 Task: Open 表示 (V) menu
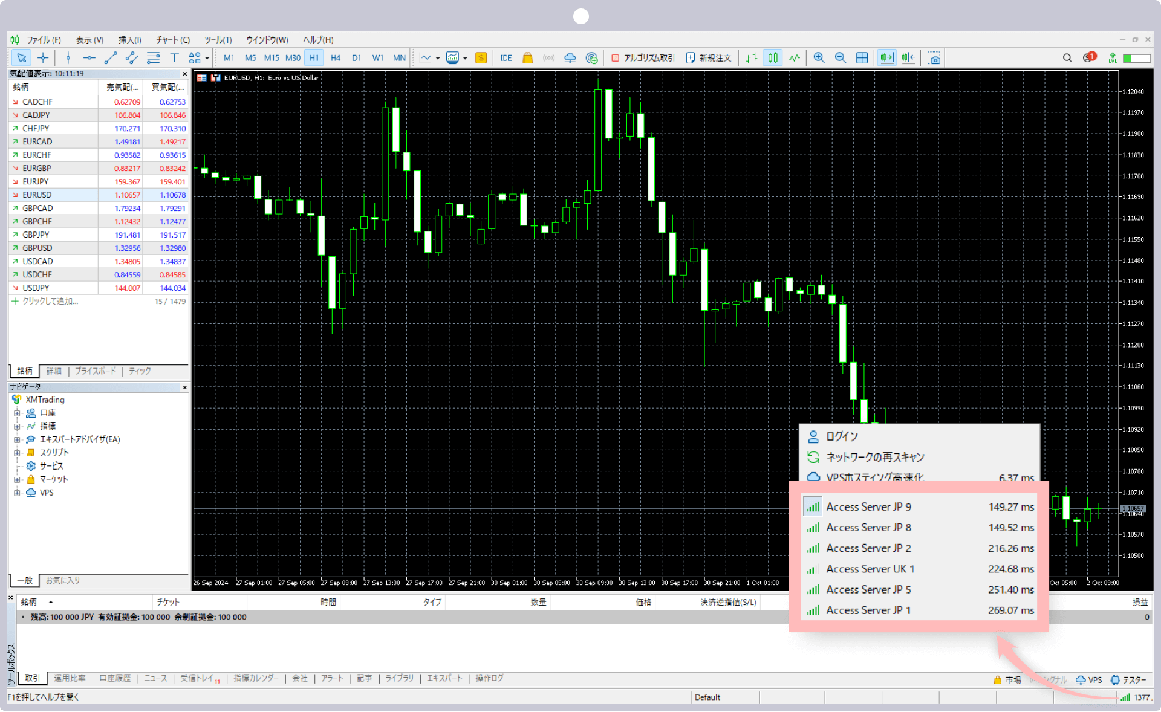pos(89,40)
